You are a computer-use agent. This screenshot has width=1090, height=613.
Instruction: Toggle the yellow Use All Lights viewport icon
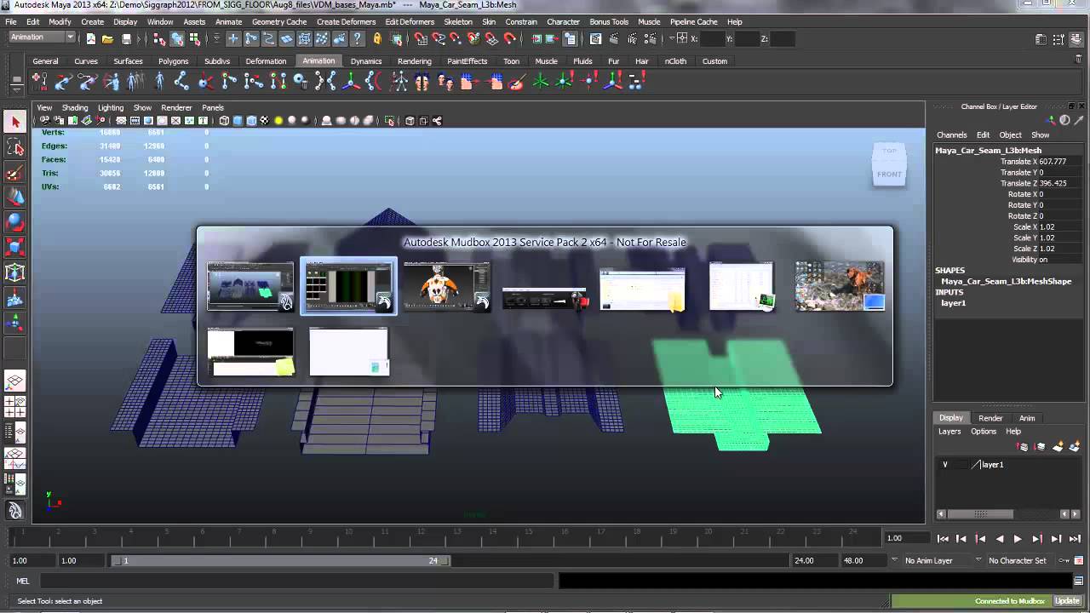278,121
